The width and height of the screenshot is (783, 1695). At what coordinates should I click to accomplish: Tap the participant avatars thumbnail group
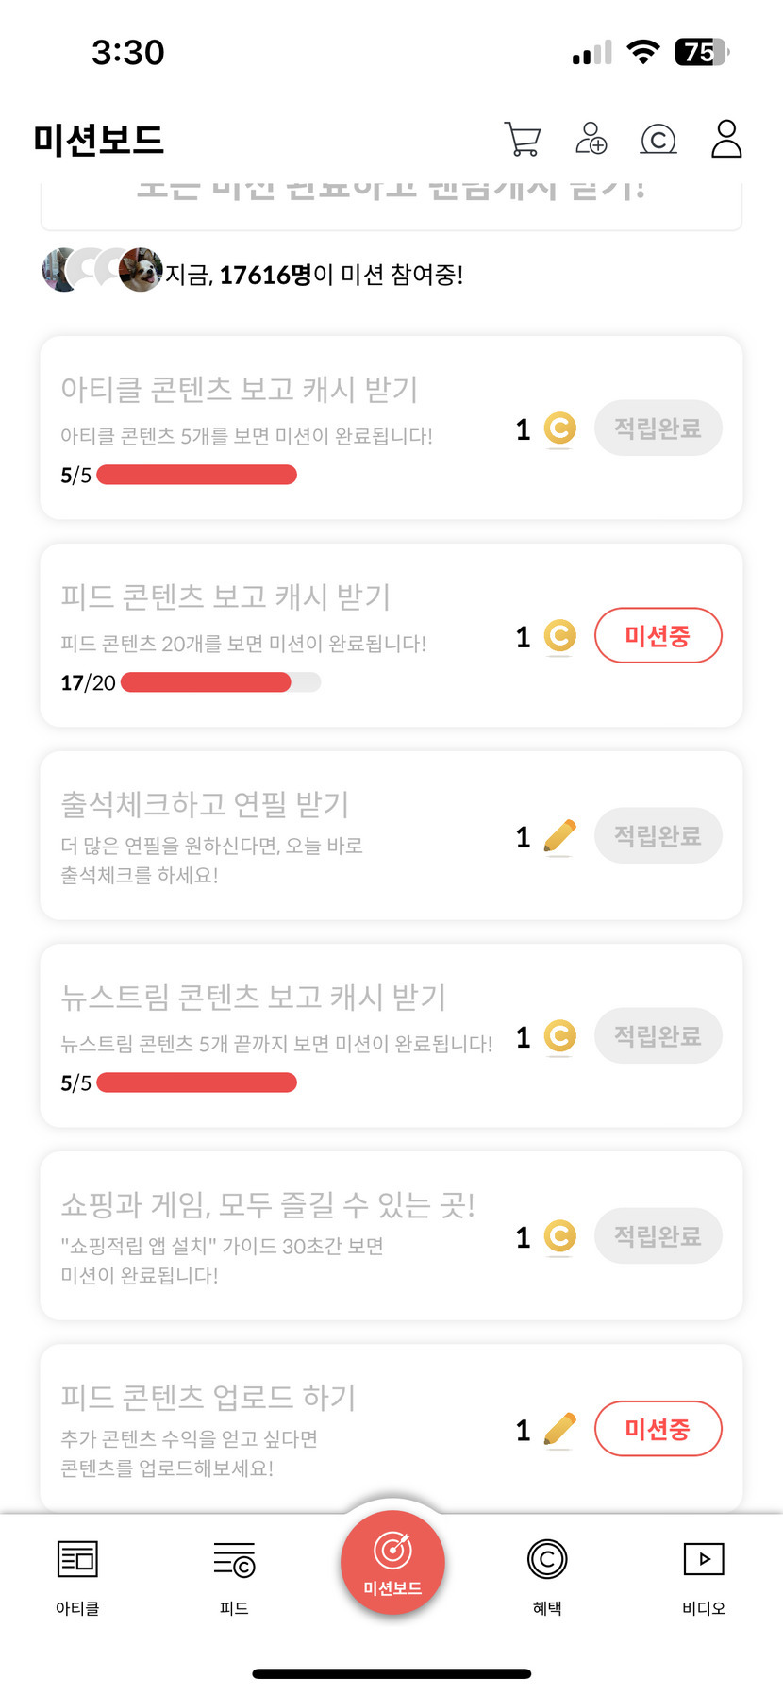102,270
